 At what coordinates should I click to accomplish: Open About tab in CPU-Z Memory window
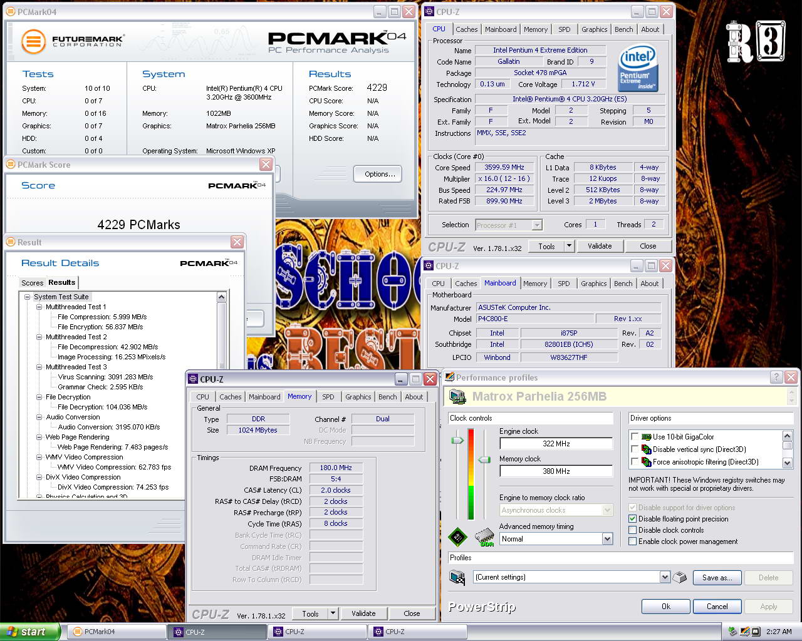(x=414, y=397)
